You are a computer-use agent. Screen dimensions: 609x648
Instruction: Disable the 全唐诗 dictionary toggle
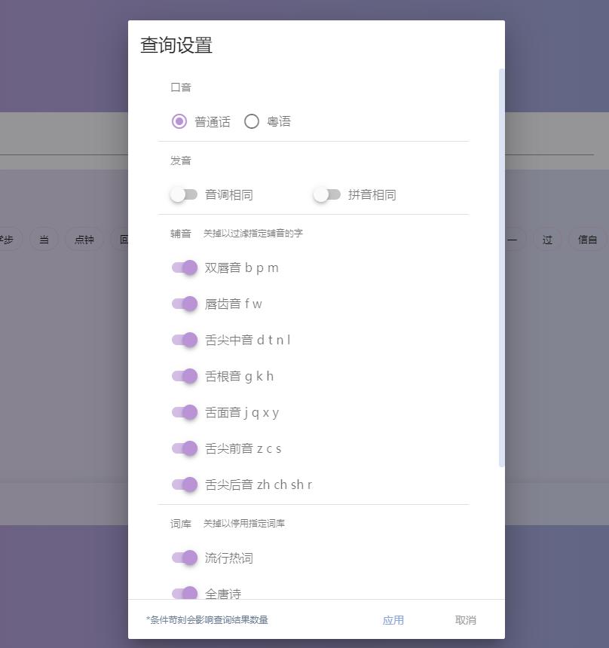click(x=183, y=594)
